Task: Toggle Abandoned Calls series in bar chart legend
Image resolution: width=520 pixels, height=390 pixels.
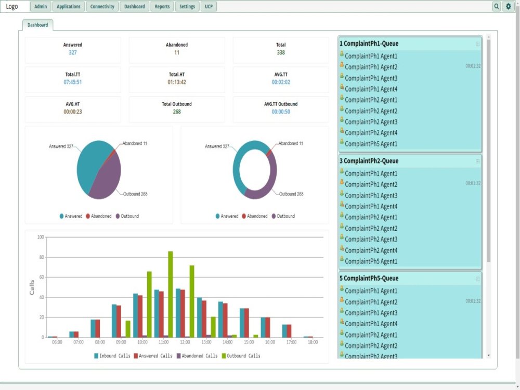Action: 197,356
